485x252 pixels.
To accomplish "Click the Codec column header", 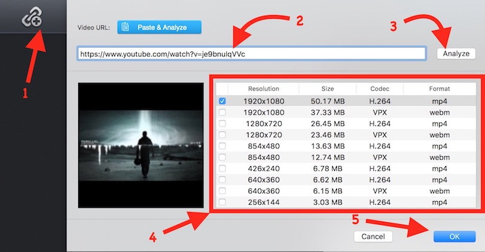I will (x=380, y=89).
